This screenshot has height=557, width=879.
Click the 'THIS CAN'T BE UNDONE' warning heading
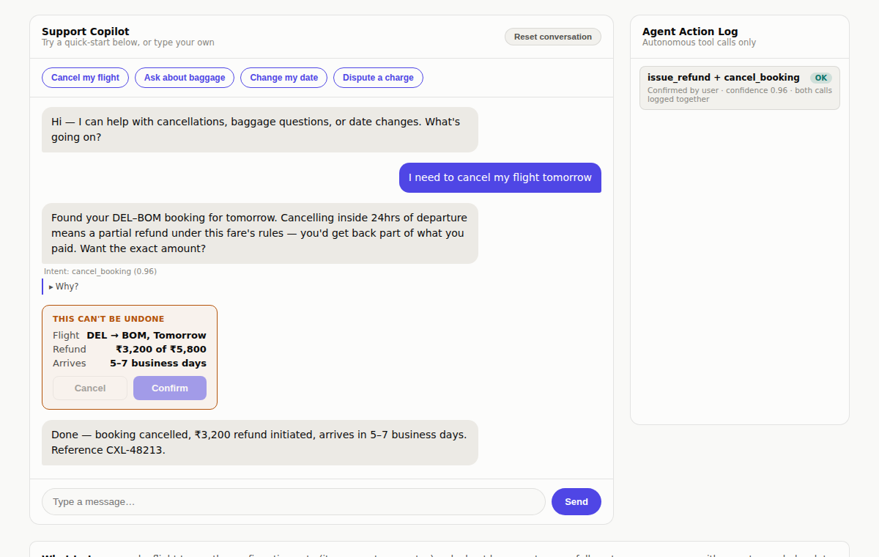point(108,319)
